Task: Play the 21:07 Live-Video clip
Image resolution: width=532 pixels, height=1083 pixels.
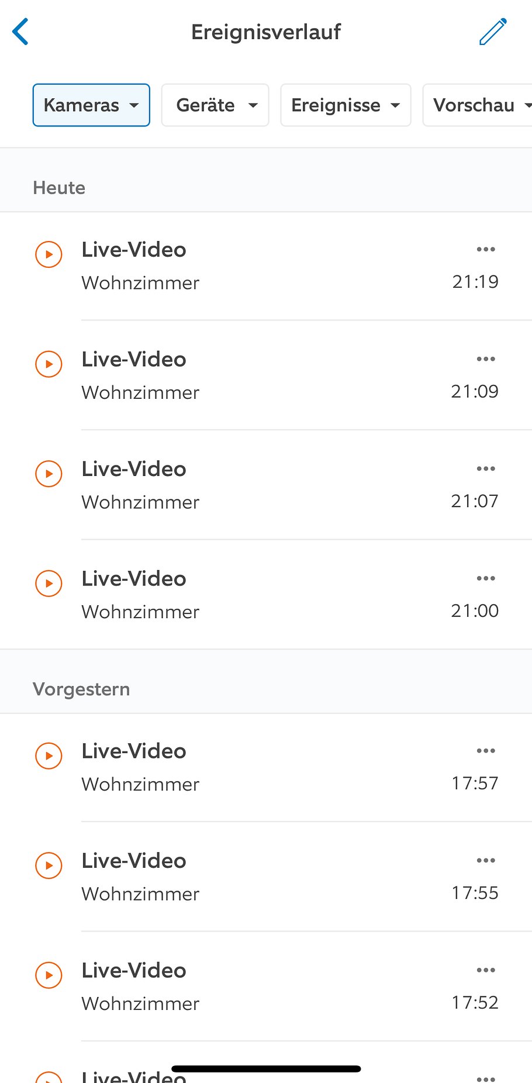Action: pos(49,474)
